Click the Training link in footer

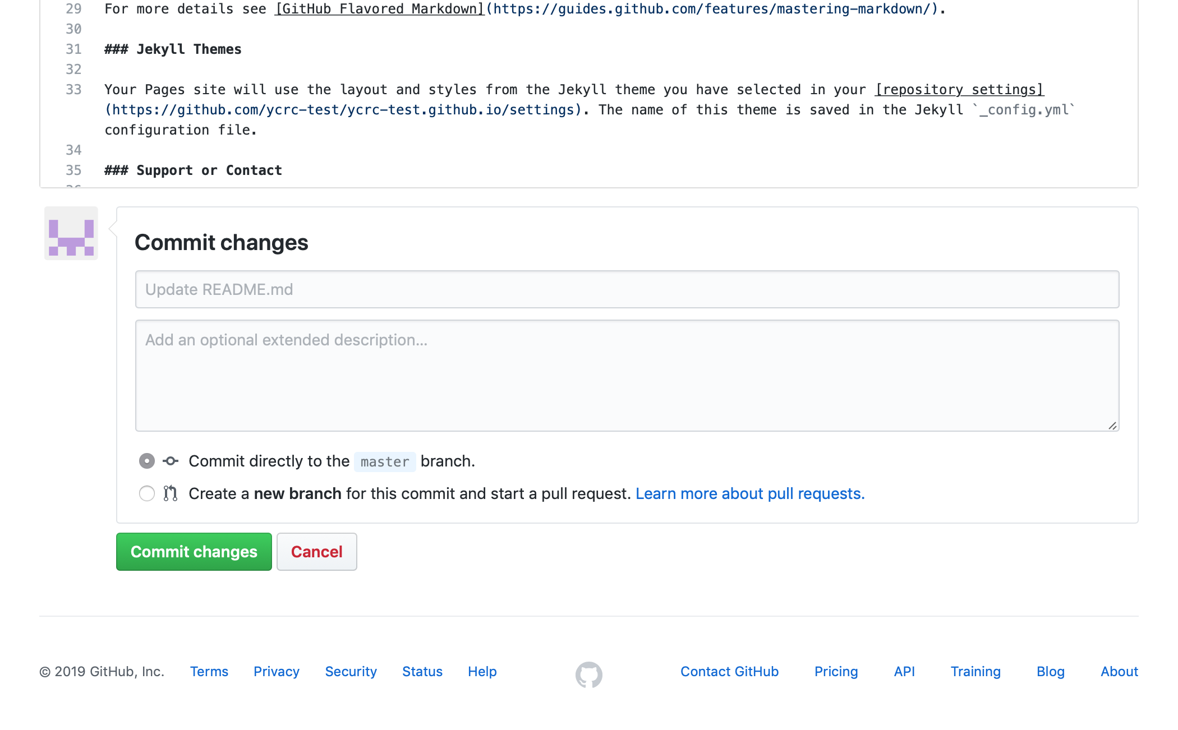click(976, 671)
